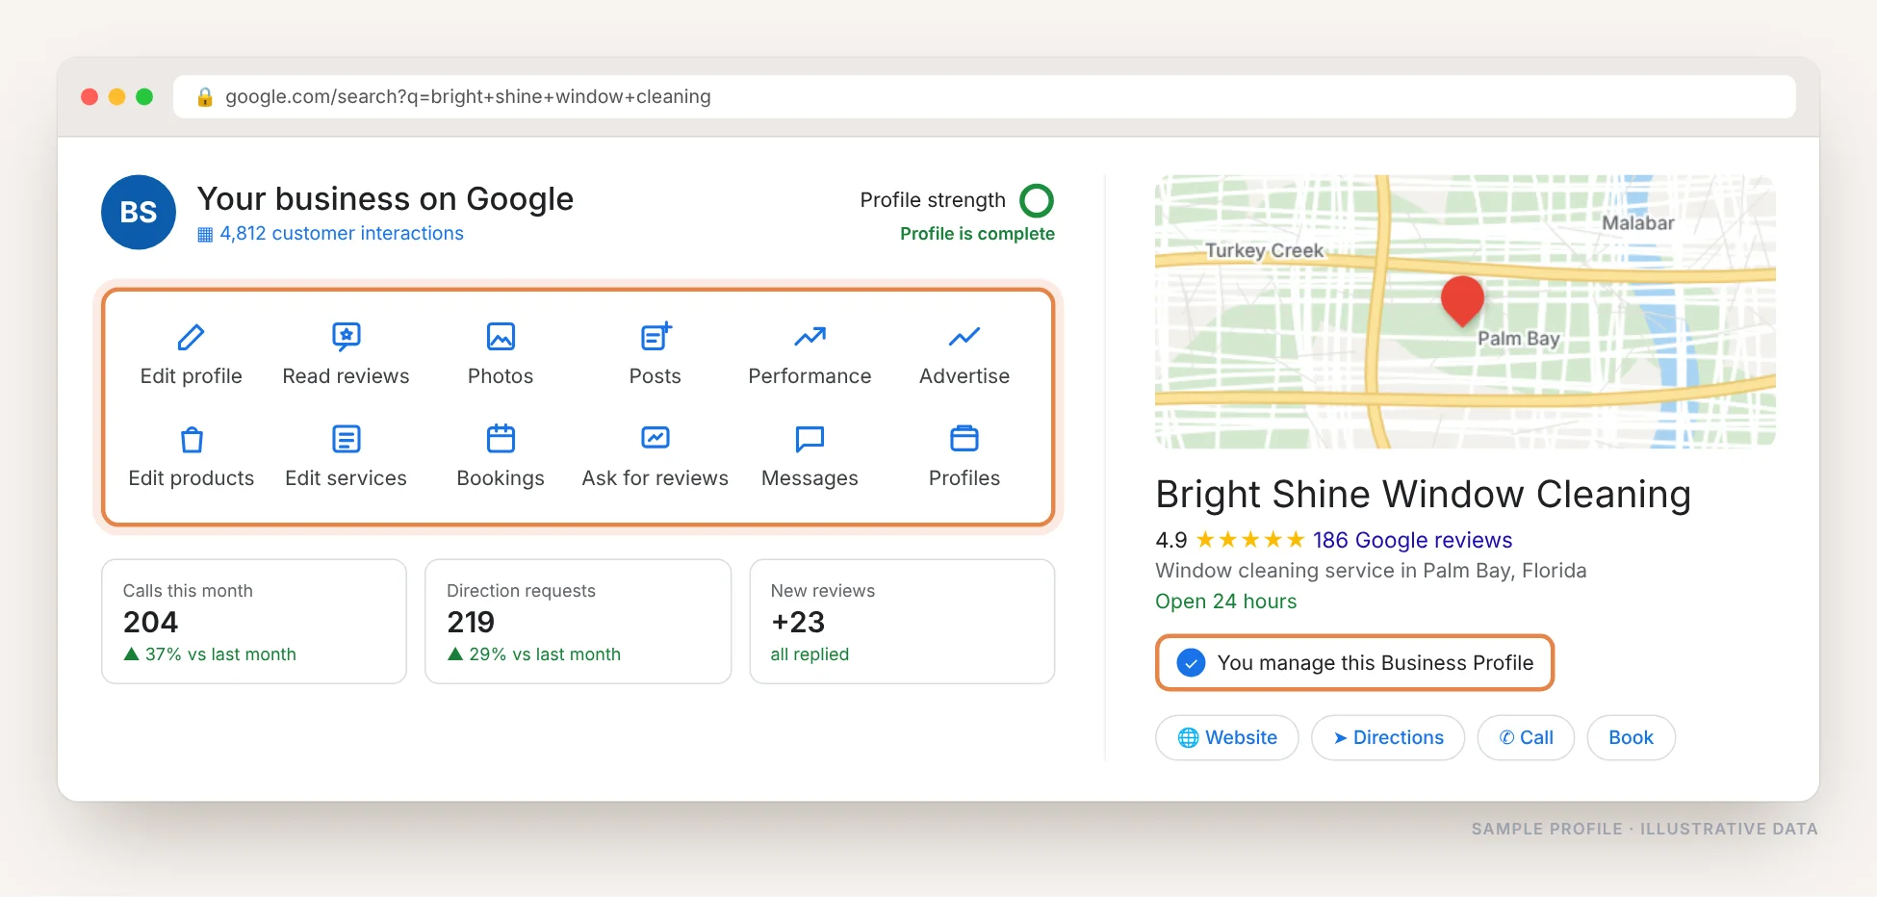Viewport: 1877px width, 897px height.
Task: Click the all replied status text
Action: click(810, 654)
